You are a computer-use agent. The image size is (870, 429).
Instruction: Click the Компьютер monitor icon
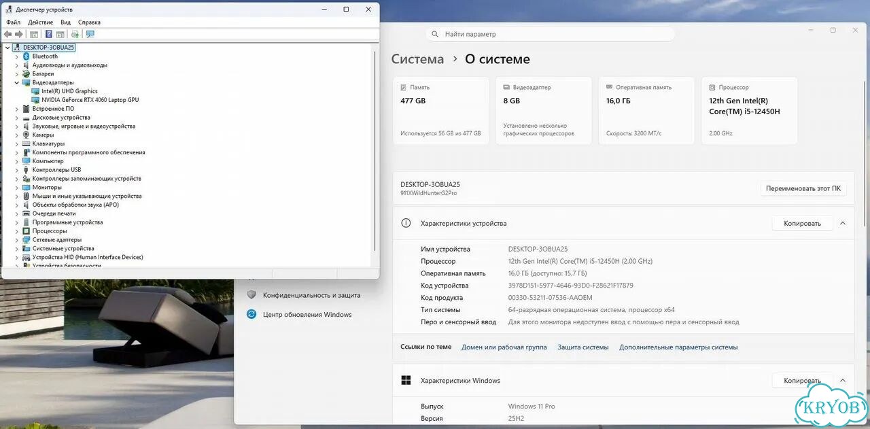(27, 161)
